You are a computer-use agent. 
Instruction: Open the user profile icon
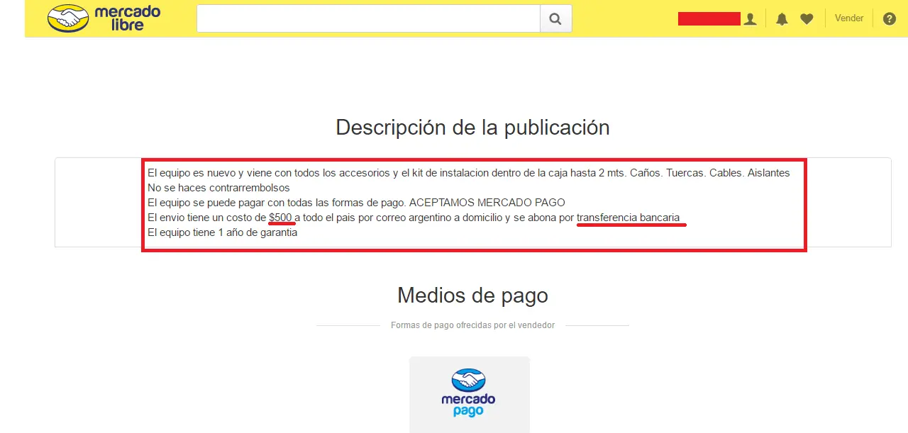pyautogui.click(x=751, y=19)
